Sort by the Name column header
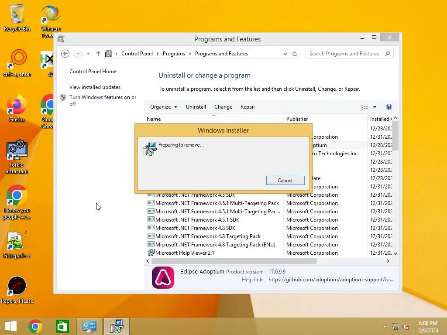447x335 pixels. coord(214,119)
